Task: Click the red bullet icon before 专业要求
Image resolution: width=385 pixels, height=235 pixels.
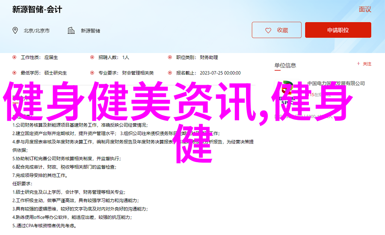Action: (92, 73)
